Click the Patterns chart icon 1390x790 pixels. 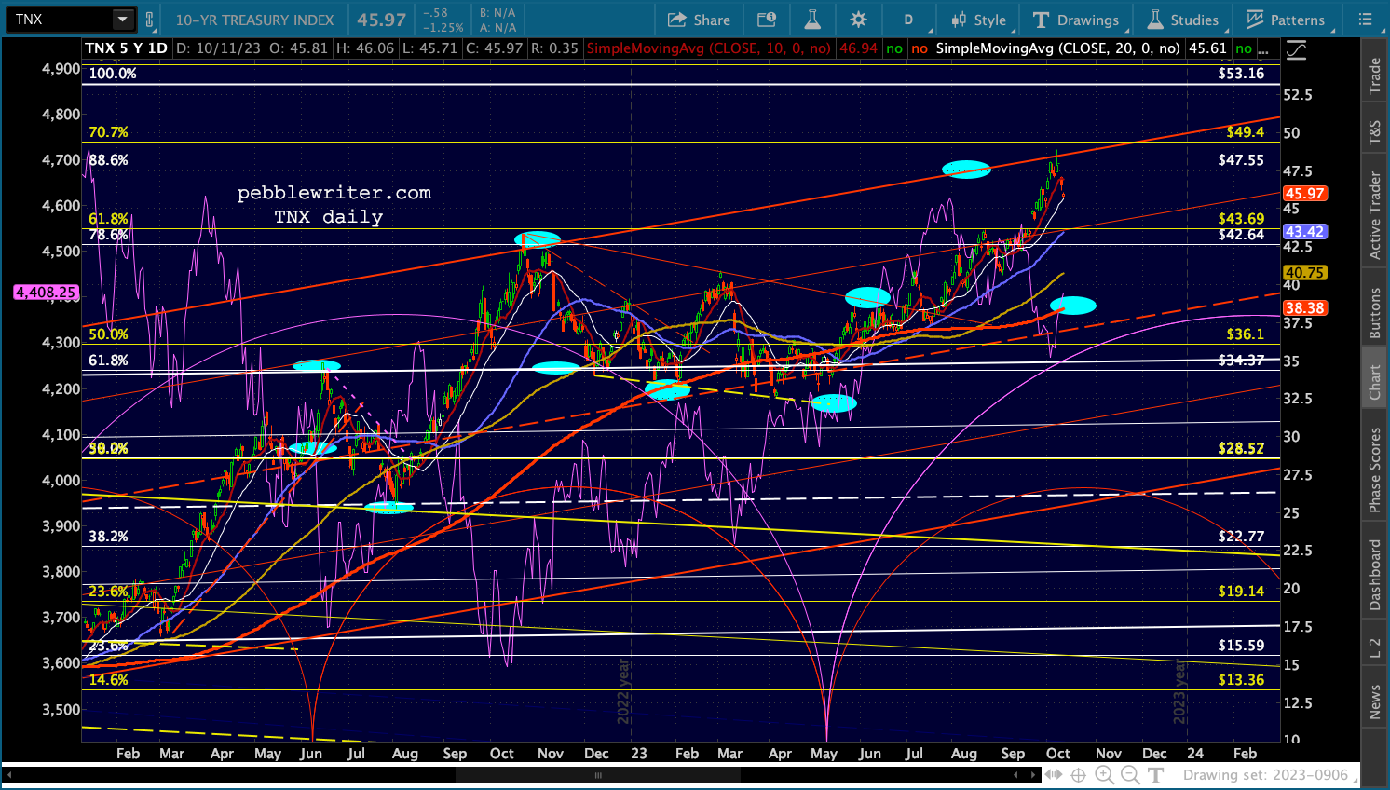coord(1255,20)
